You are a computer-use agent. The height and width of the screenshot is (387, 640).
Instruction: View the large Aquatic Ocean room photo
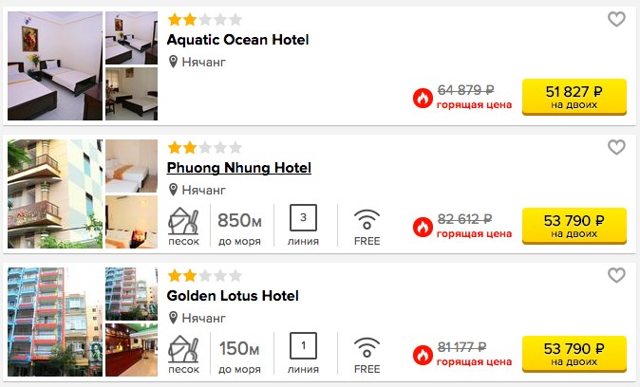55,65
